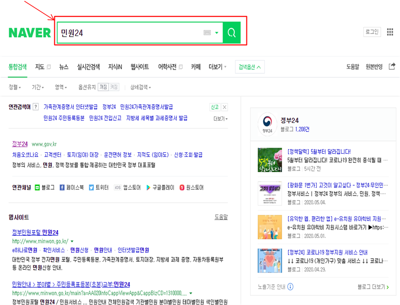The height and width of the screenshot is (305, 400).
Task: Click the 고객센터 sublink
Action: (52, 155)
